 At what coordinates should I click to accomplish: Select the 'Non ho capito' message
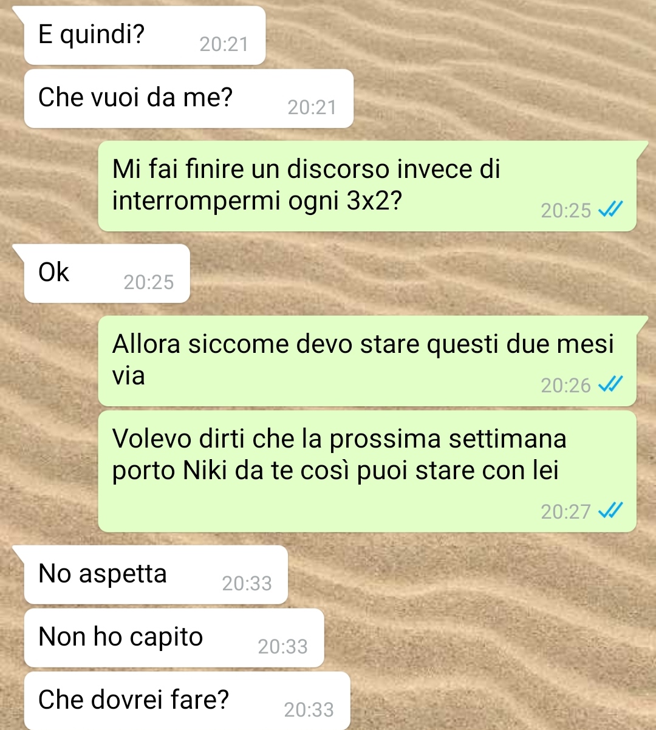tap(174, 638)
